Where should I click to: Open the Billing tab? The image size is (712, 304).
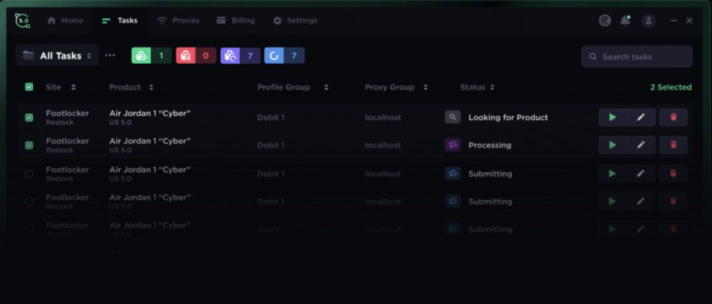pos(236,21)
